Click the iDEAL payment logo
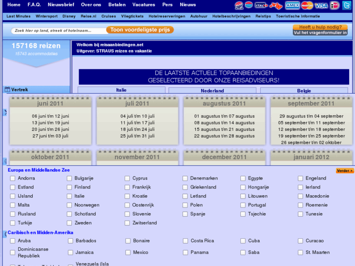The image size is (355, 266). click(334, 5)
